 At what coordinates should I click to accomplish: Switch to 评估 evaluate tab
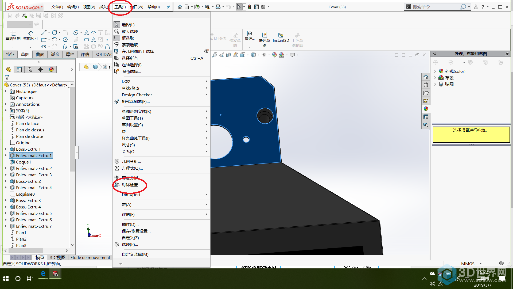click(x=85, y=54)
